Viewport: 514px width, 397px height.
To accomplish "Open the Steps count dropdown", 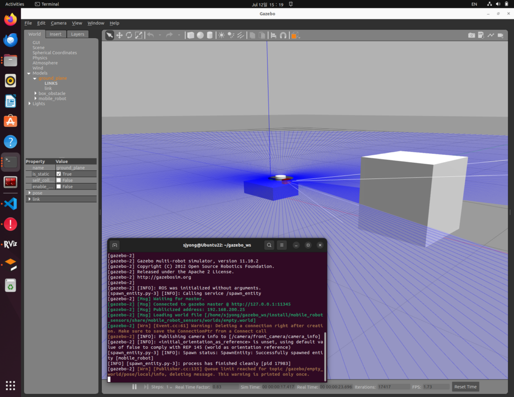I will (x=169, y=387).
